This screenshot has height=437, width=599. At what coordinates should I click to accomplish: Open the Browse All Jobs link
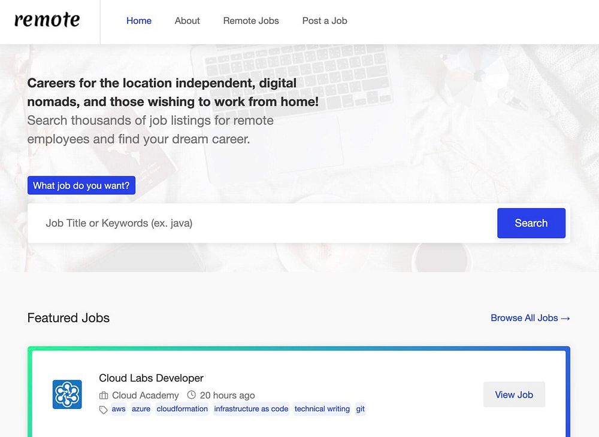[x=530, y=318]
